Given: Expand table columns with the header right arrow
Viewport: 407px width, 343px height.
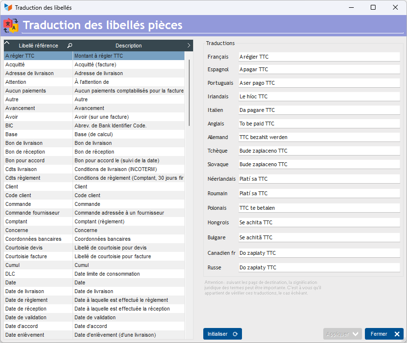Looking at the screenshot, I should (x=189, y=45).
